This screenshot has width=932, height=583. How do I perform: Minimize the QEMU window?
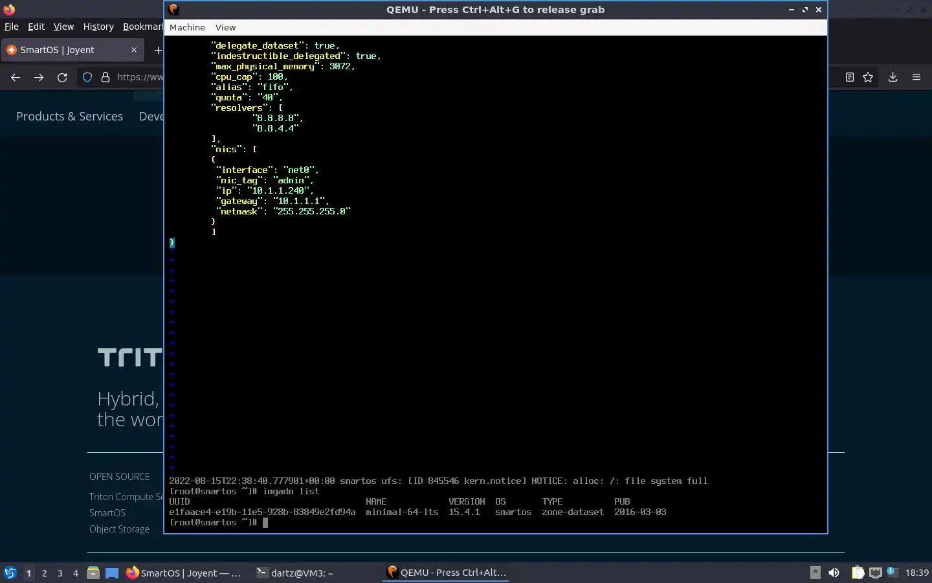(x=791, y=10)
